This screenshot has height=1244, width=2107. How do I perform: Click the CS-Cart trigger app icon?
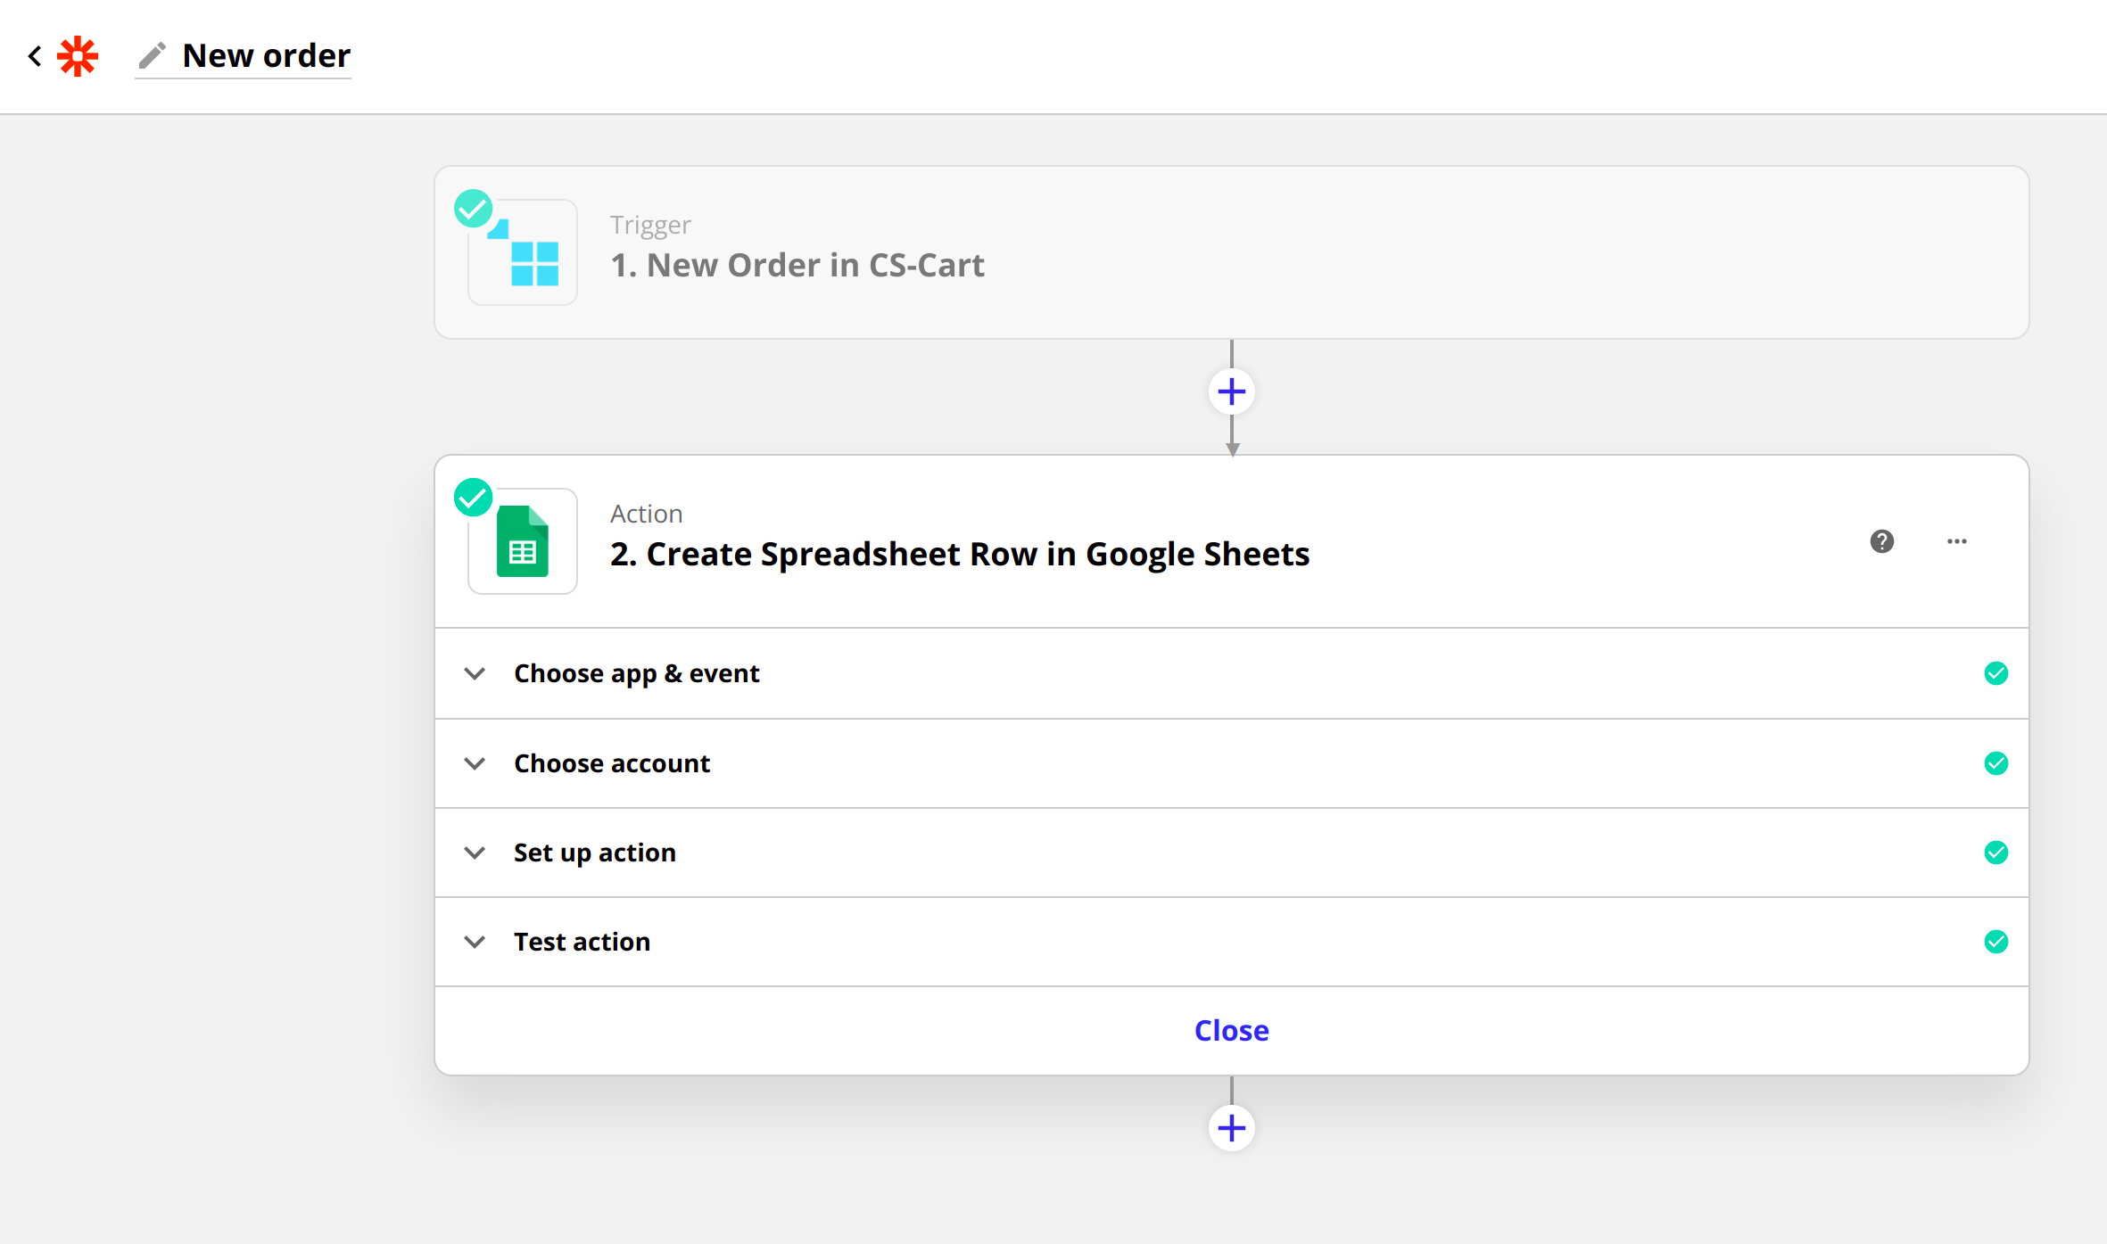click(x=524, y=253)
